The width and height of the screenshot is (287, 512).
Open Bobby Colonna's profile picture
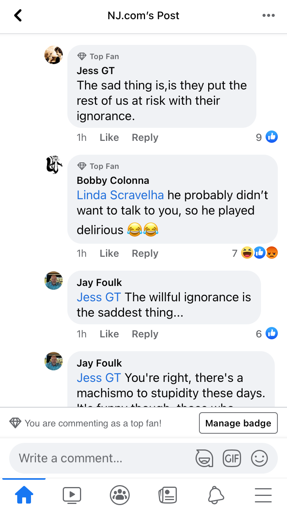54,165
